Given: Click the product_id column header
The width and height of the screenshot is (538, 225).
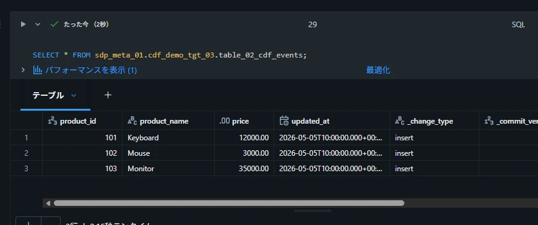Looking at the screenshot, I should point(82,121).
